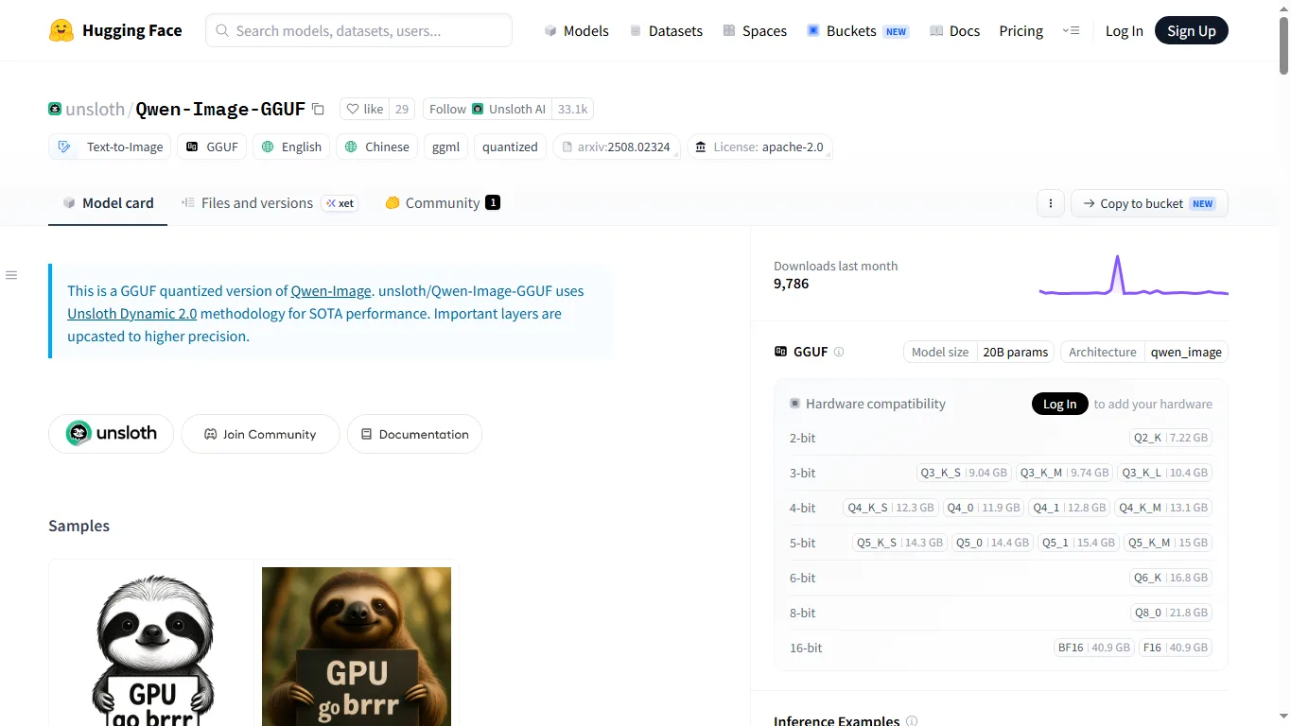Screen dimensions: 1291x726
Task: Like the model with heart button
Action: [365, 110]
